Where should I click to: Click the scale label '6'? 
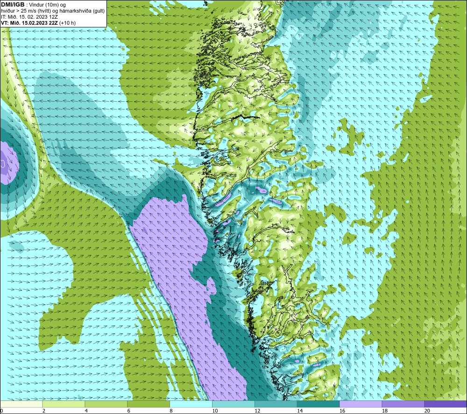tap(129, 411)
